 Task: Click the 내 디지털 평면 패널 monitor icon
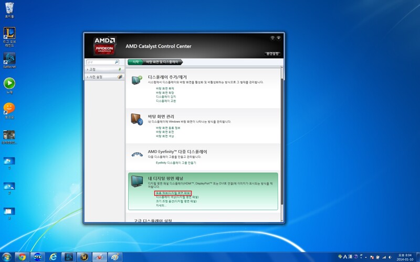pyautogui.click(x=137, y=181)
